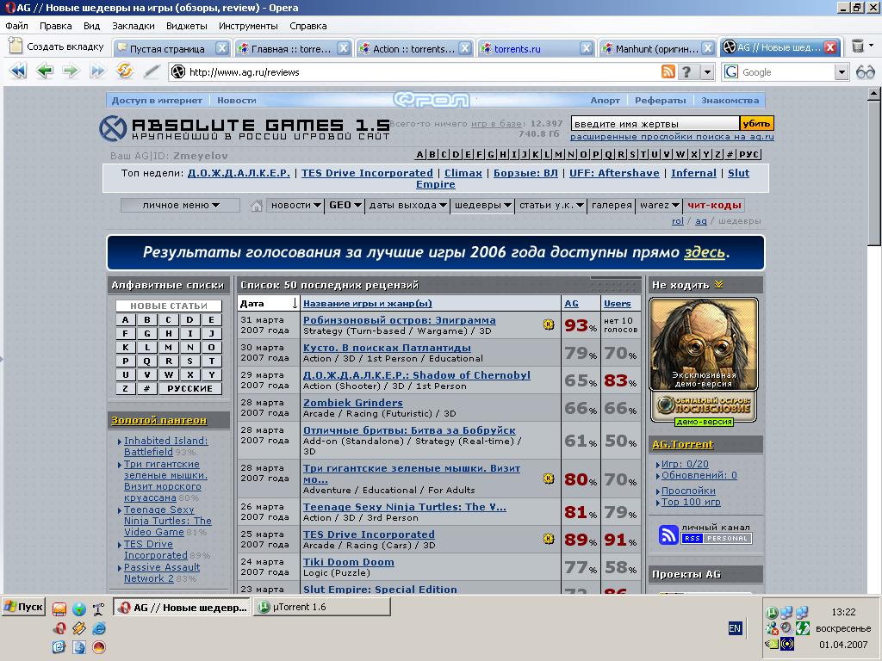Select letter A in the alphabetical lists grid
This screenshot has height=661, width=882.
[x=126, y=320]
